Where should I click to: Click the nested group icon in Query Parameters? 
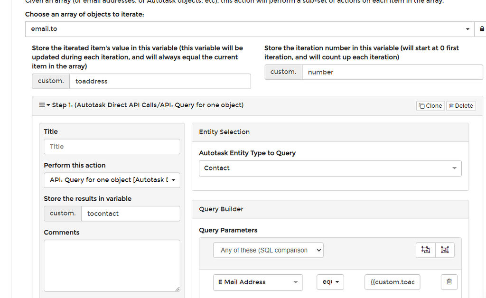(x=445, y=250)
